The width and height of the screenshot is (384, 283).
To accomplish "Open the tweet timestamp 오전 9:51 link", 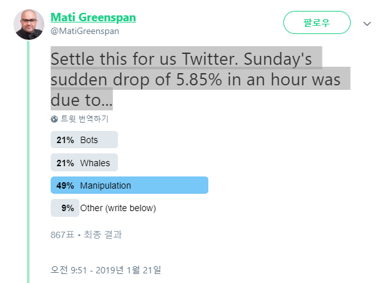I will (106, 270).
